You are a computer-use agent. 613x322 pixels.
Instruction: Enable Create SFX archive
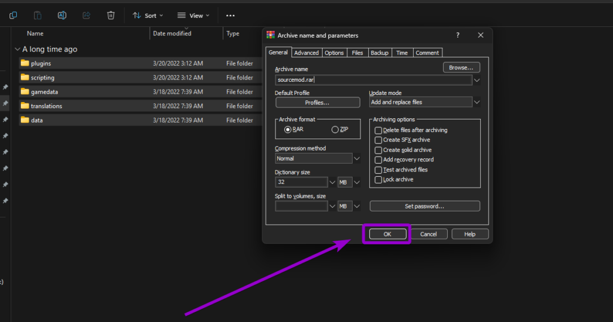378,140
